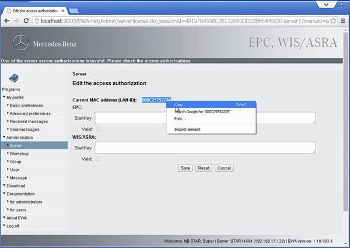This screenshot has width=350, height=248.
Task: Choose Copy from the context menu
Action: [211, 104]
